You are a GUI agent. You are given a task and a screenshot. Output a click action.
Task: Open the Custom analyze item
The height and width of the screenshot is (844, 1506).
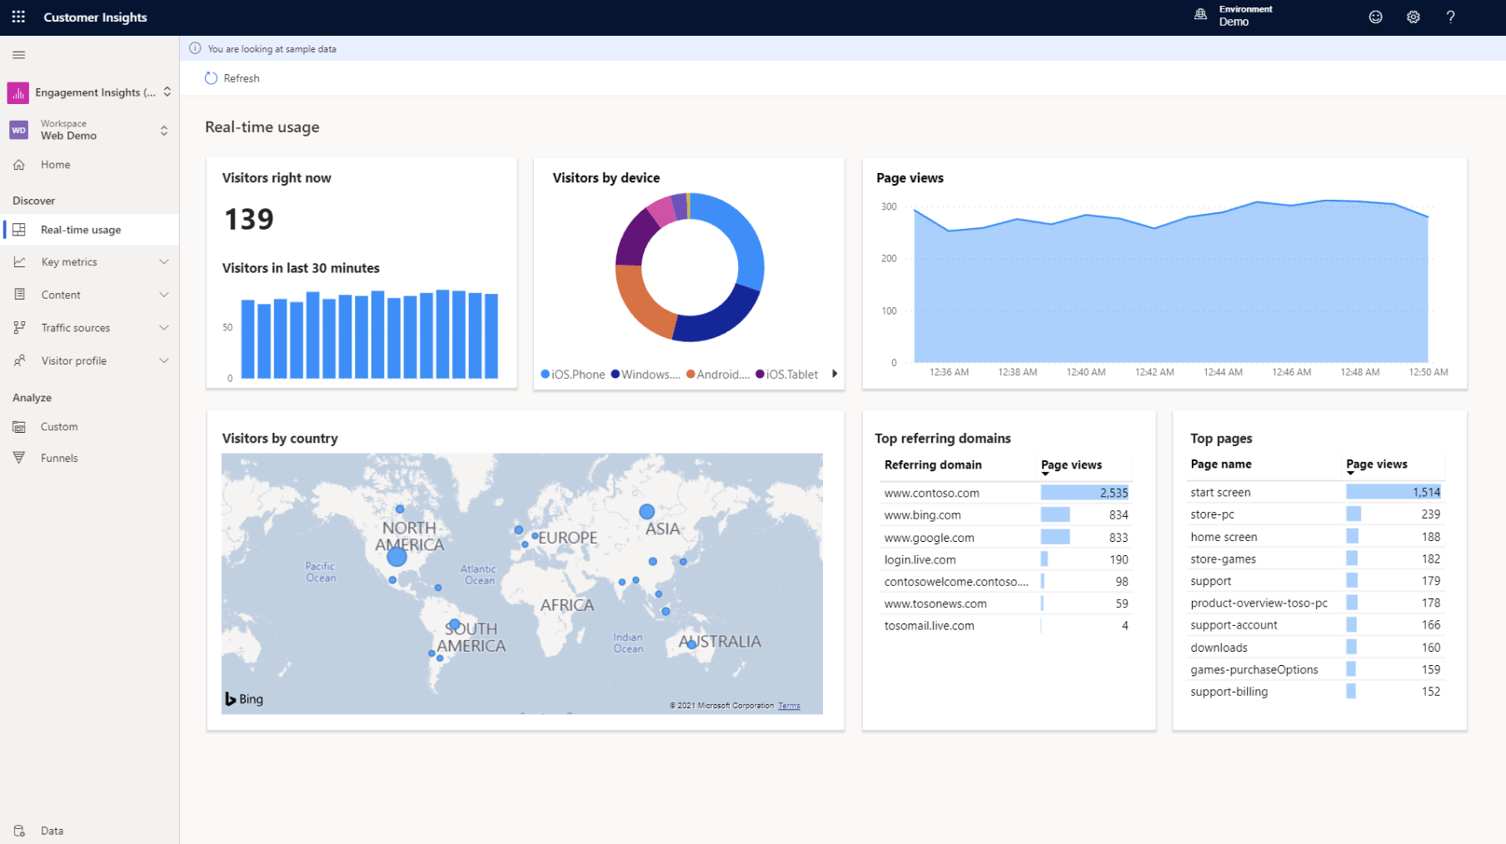click(x=90, y=427)
